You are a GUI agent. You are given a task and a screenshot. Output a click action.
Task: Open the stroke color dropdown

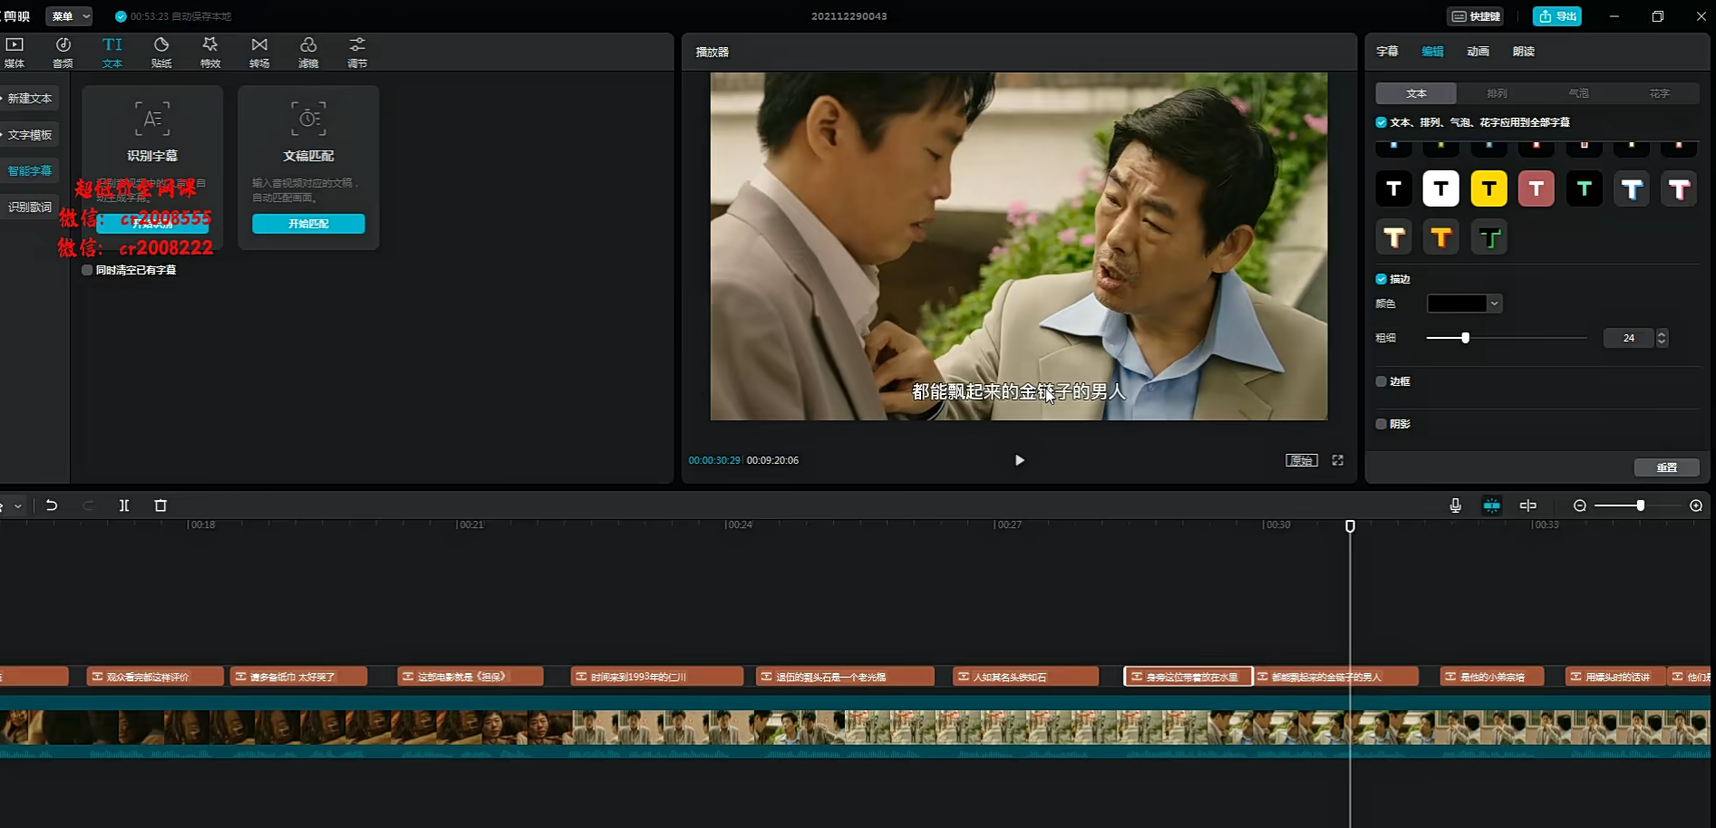(1465, 303)
